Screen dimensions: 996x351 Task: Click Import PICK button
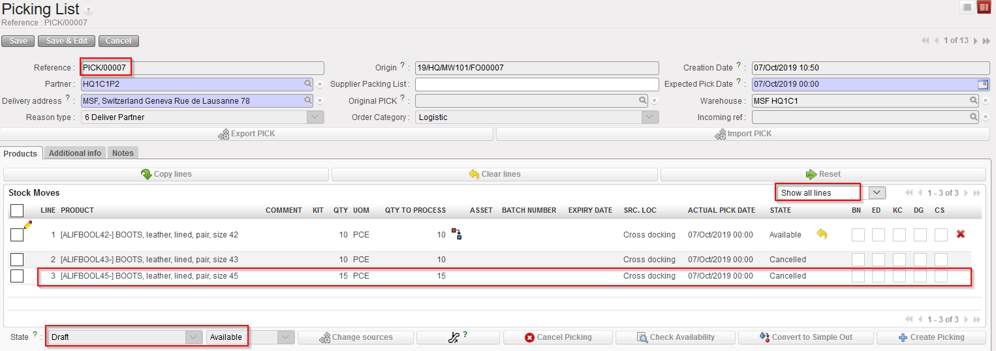[x=743, y=134]
